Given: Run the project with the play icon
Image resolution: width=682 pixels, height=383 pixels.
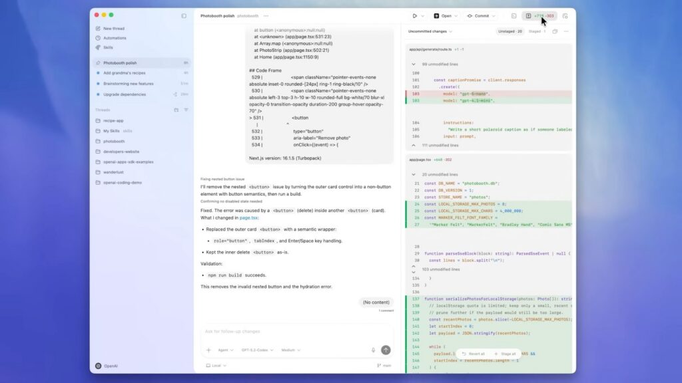Looking at the screenshot, I should pyautogui.click(x=414, y=15).
